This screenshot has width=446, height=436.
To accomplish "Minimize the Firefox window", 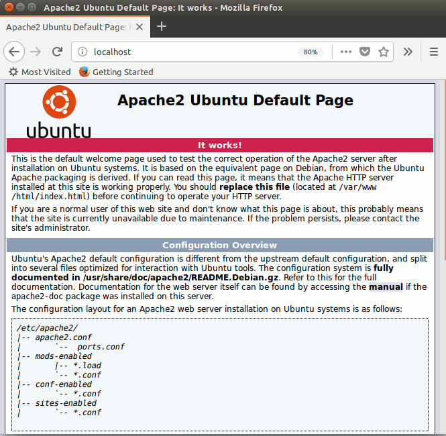I will [20, 7].
